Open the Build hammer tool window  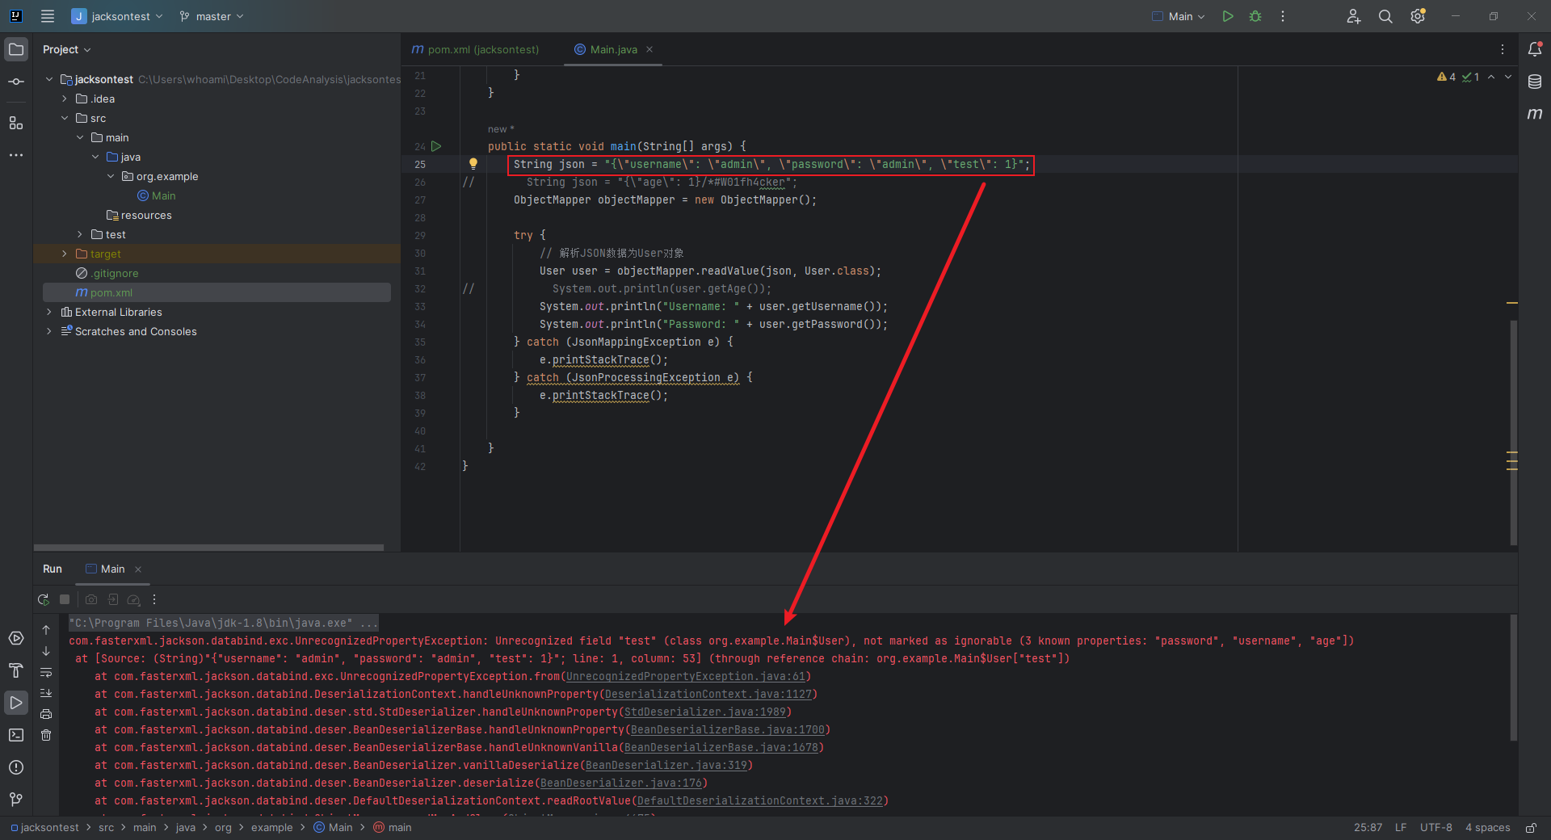point(16,670)
